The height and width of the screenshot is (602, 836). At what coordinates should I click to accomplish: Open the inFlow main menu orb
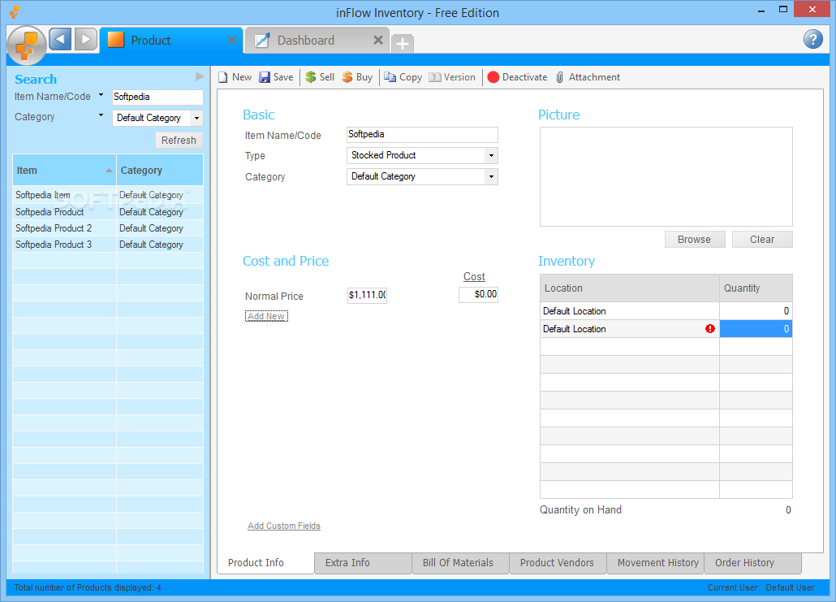click(27, 45)
